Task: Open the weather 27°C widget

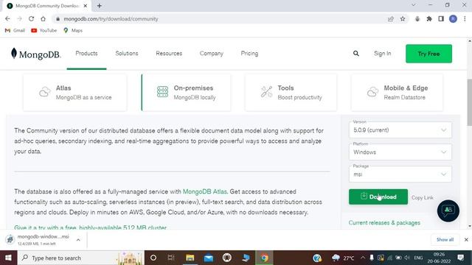Action: (343, 258)
